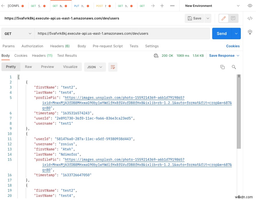Open the environment quick look eye icon
Viewport: 256px width, 200px height.
249,6
